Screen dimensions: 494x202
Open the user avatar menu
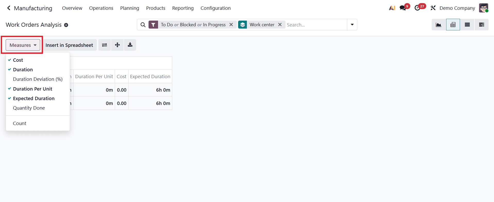click(x=483, y=8)
